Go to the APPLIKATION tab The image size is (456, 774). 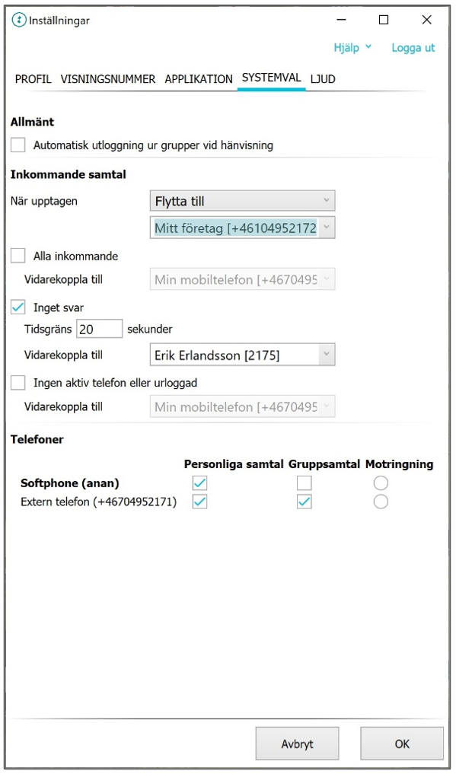click(199, 79)
